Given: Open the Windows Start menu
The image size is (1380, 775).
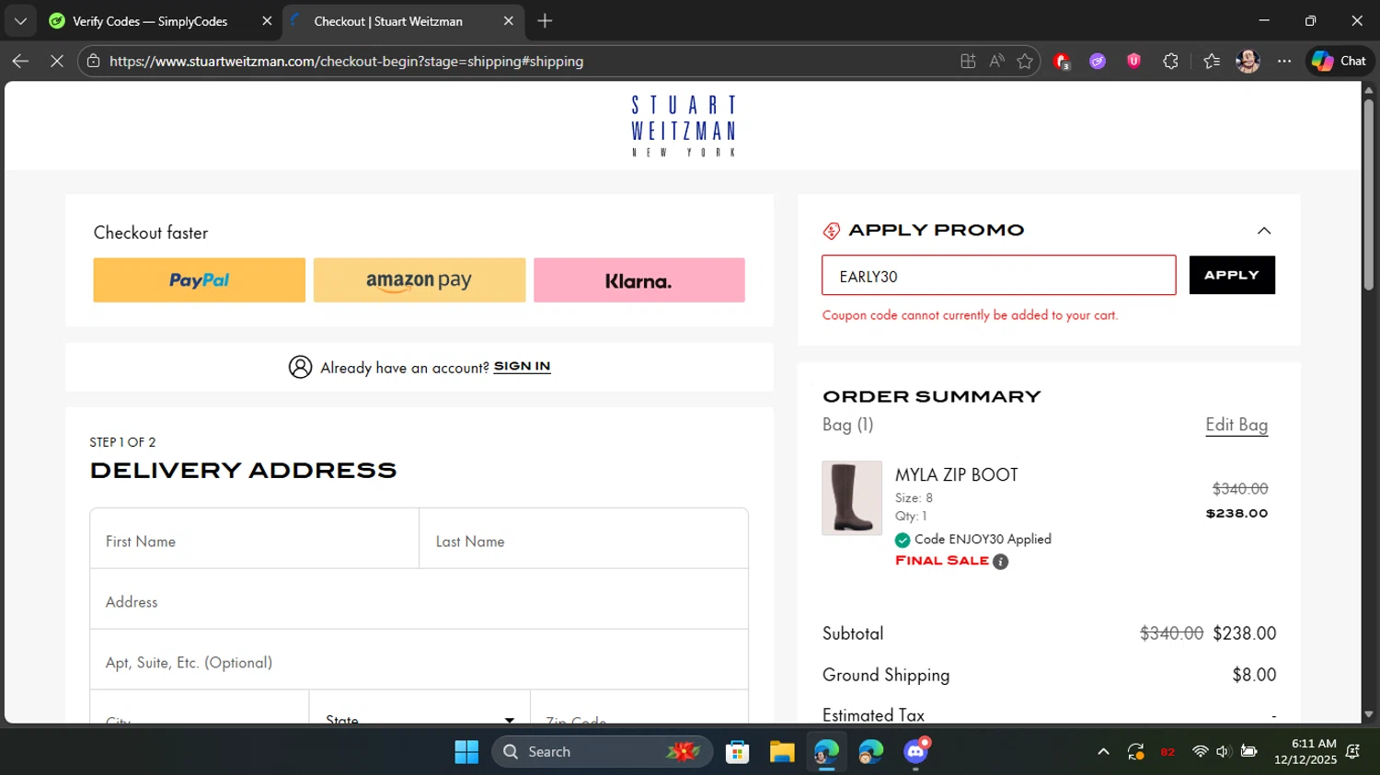Looking at the screenshot, I should point(466,752).
